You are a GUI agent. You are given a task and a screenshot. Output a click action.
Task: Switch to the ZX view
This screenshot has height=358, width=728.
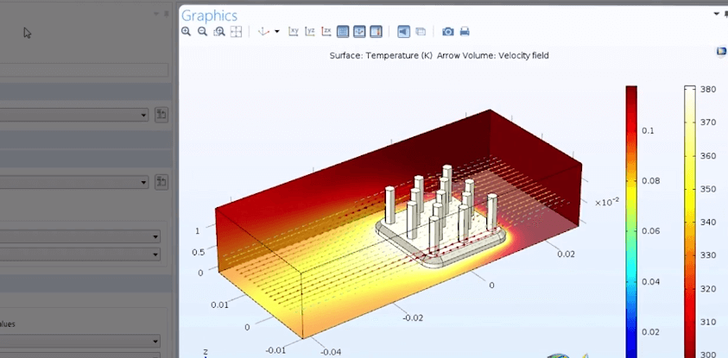pos(326,32)
